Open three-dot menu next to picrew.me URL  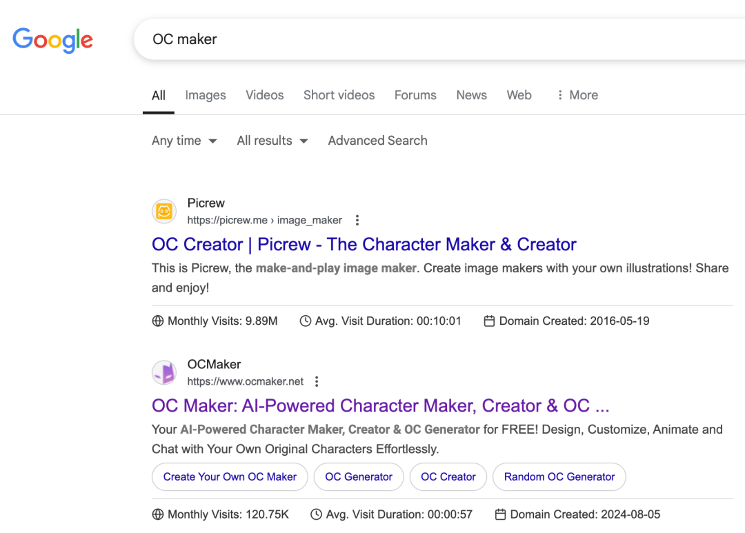pyautogui.click(x=357, y=220)
